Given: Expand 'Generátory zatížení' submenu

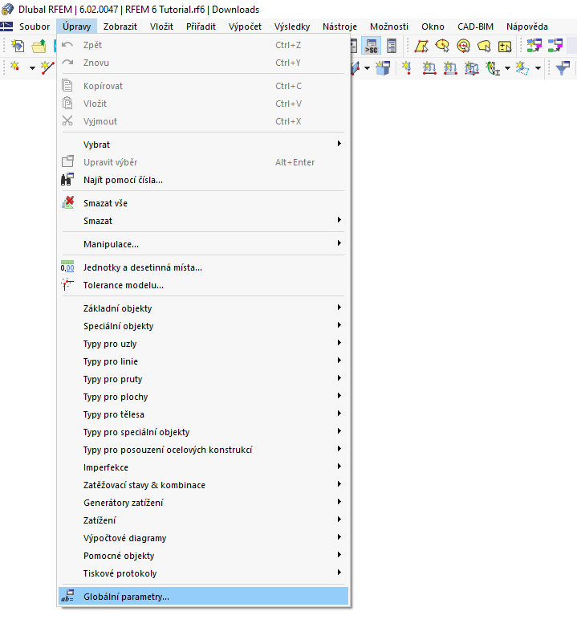Looking at the screenshot, I should (x=203, y=503).
